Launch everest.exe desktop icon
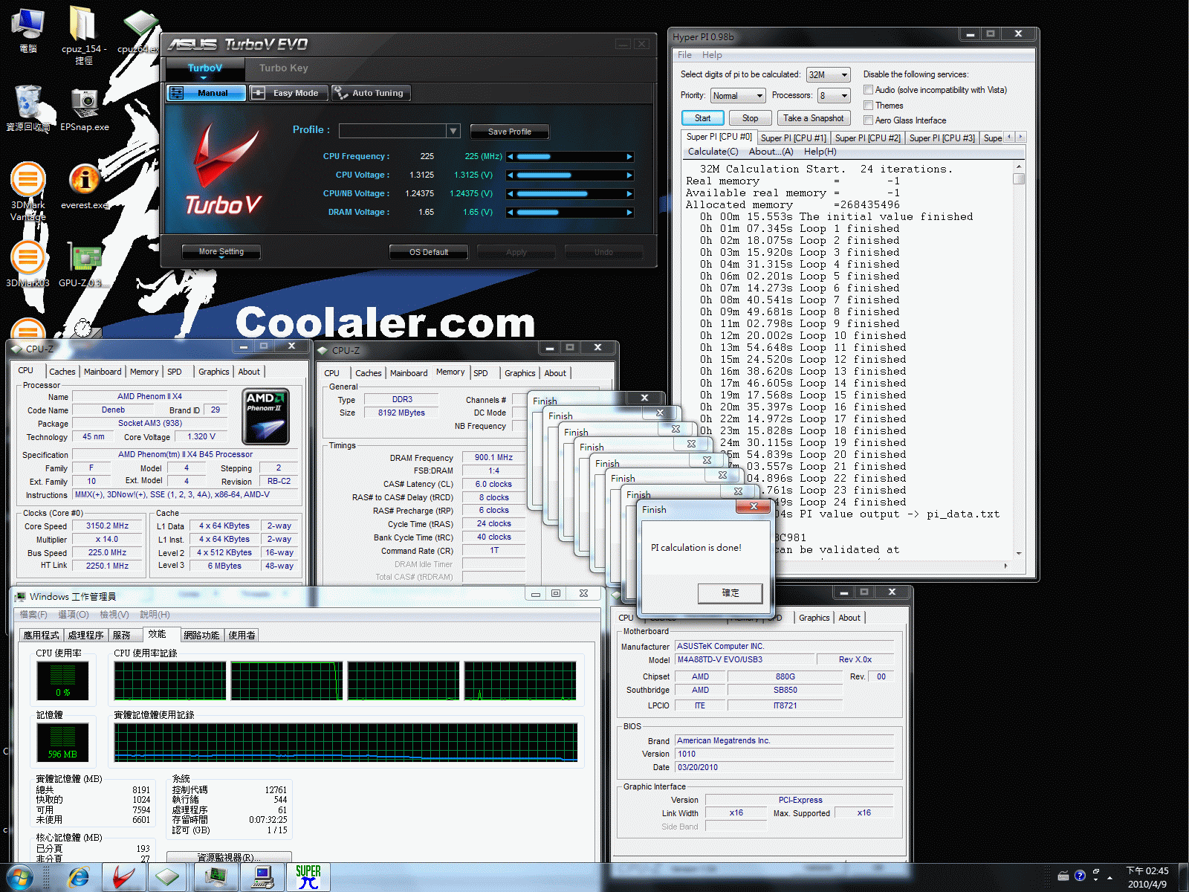This screenshot has width=1189, height=892. 85,187
